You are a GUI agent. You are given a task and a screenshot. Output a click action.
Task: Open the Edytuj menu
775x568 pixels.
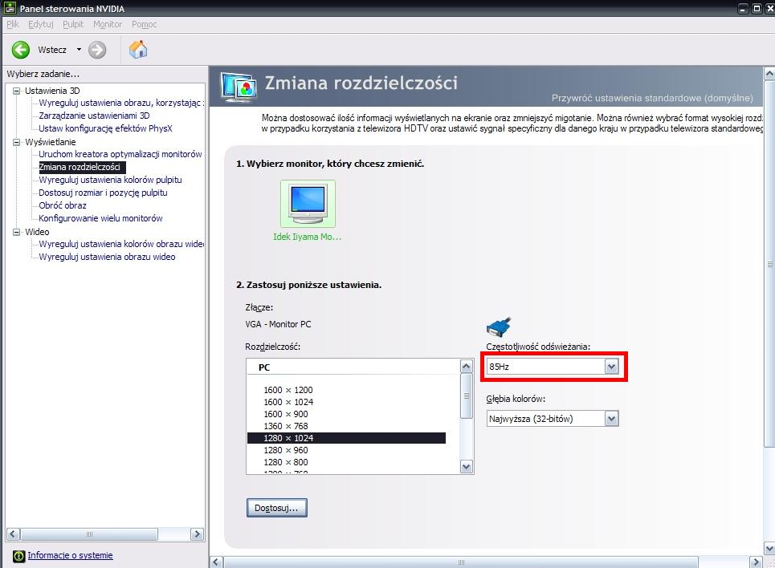[40, 24]
